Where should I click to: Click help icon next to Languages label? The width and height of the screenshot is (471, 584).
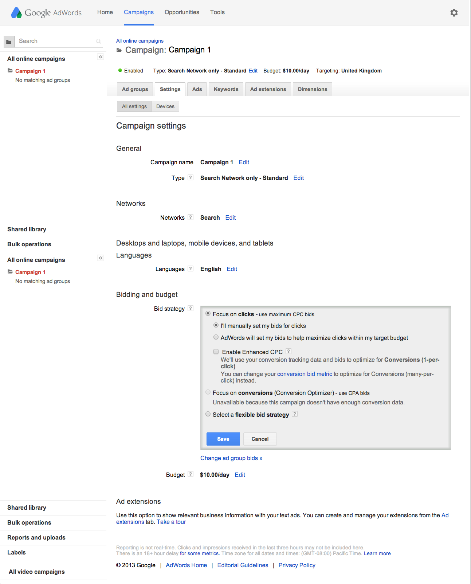click(191, 269)
